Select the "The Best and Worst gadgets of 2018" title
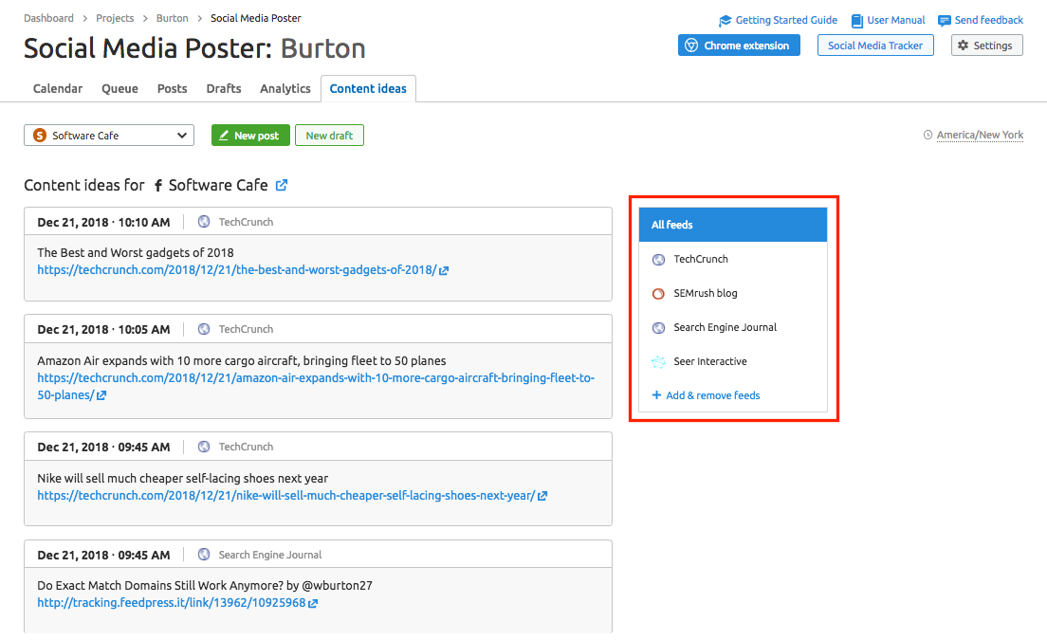 [x=136, y=252]
